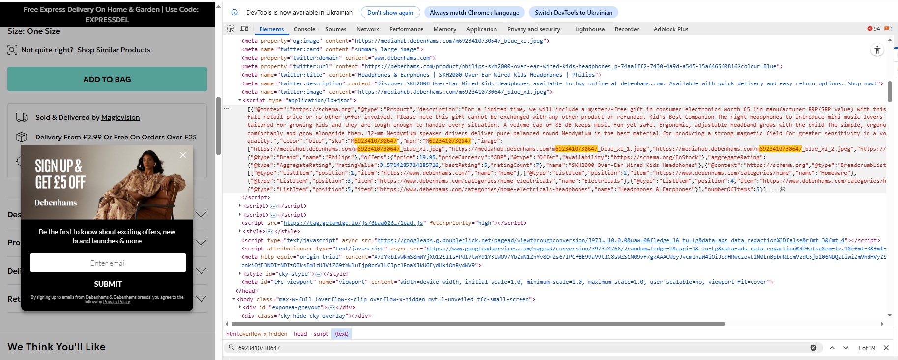Close the Sign Up & Get £5 Off popup
The width and height of the screenshot is (898, 360).
click(x=183, y=155)
